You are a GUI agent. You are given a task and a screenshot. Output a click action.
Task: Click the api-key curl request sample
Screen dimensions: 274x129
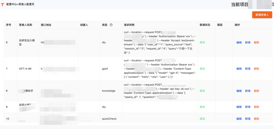click(x=159, y=91)
